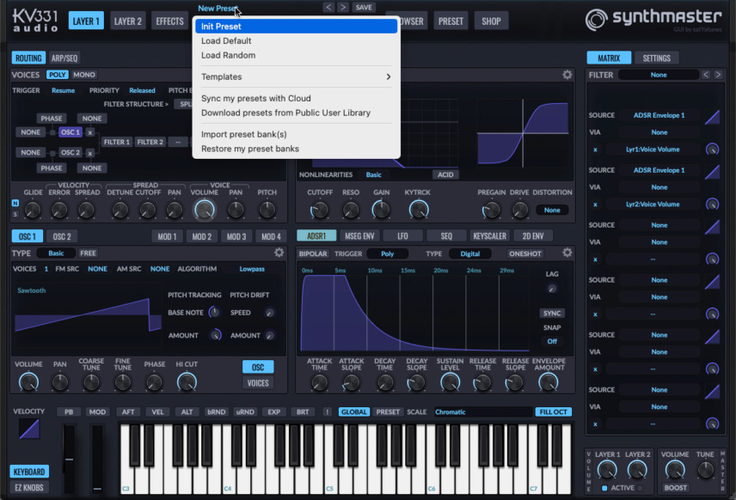
Task: Choose Load Random from menu
Action: pyautogui.click(x=296, y=55)
